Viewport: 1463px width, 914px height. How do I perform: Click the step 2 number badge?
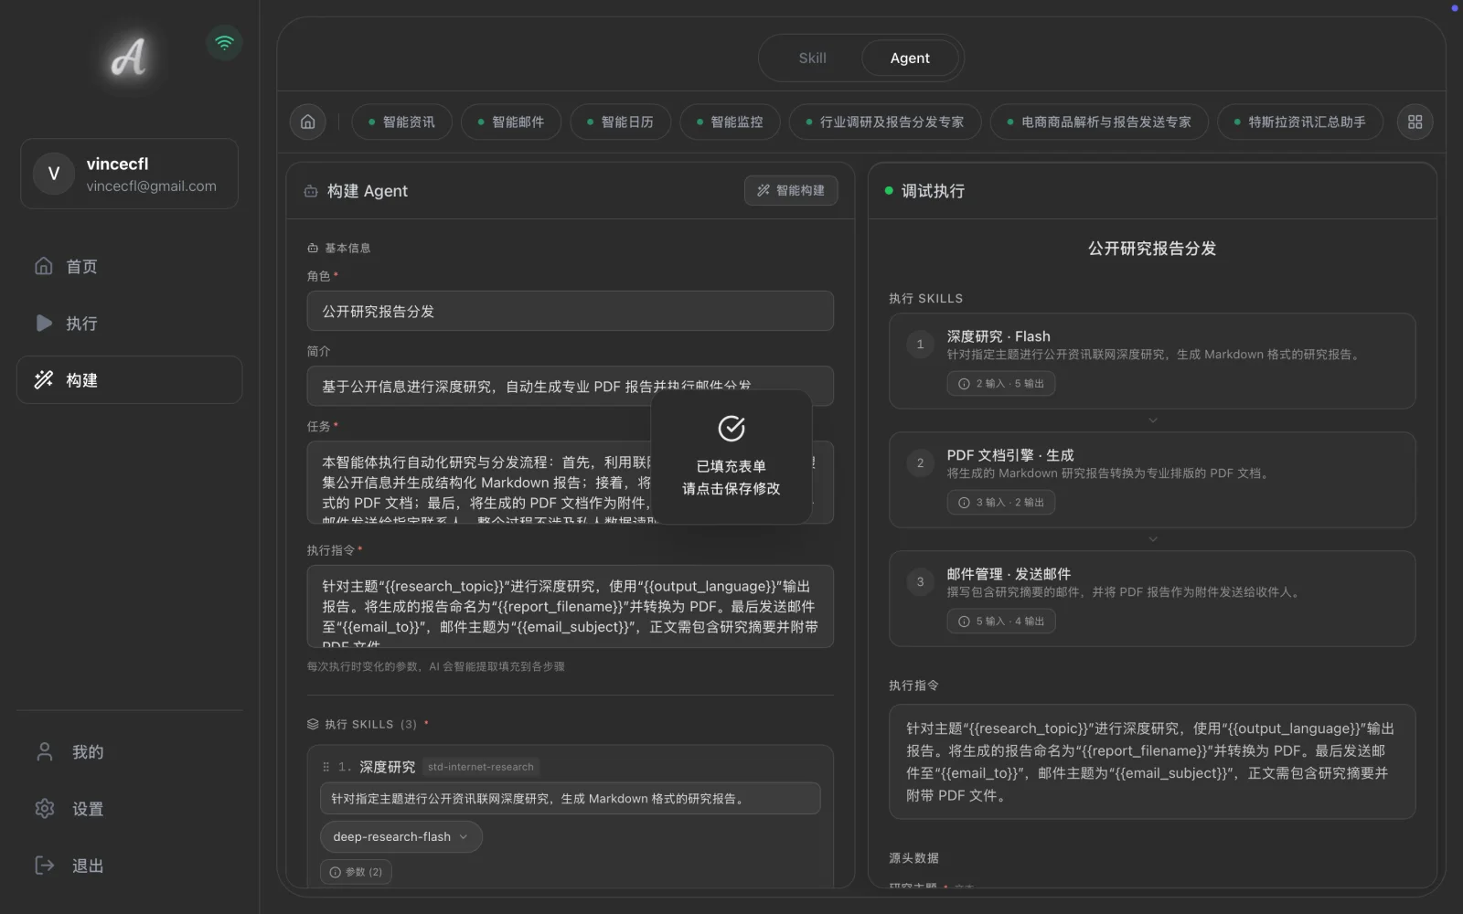[x=920, y=463]
